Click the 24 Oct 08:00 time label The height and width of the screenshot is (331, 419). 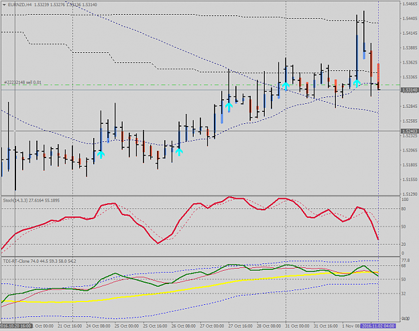(x=98, y=326)
